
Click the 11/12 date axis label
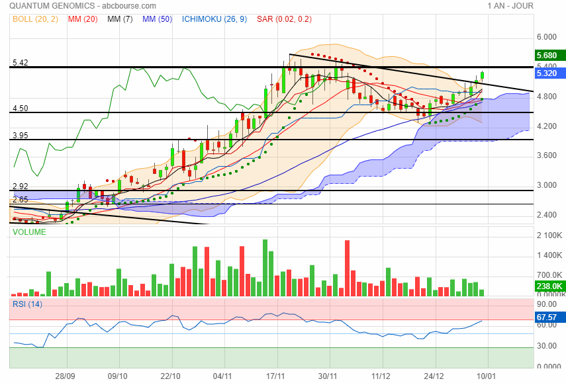pyautogui.click(x=381, y=376)
